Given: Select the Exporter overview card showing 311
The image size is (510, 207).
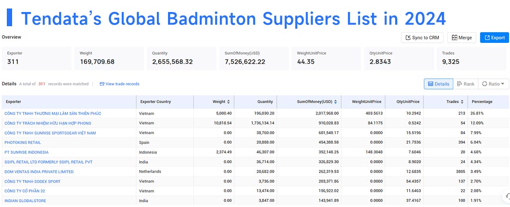Looking at the screenshot, I should pos(36,59).
